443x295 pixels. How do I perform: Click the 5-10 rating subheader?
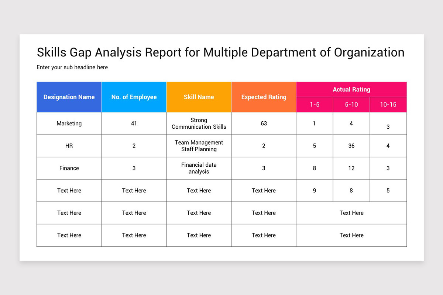click(351, 104)
